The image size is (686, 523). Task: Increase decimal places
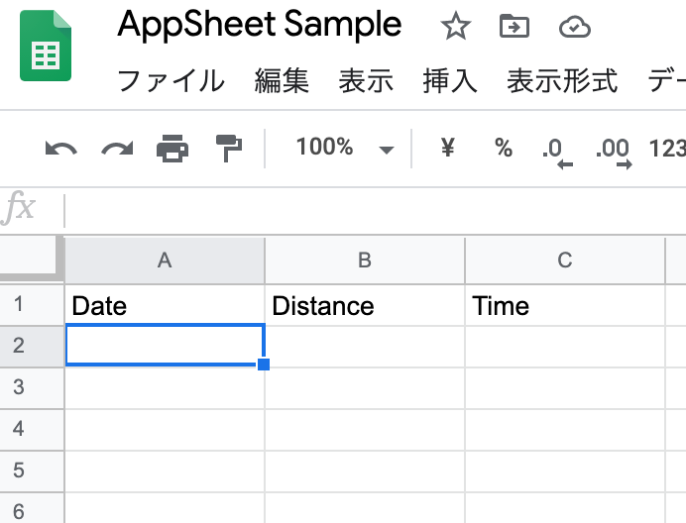tap(614, 153)
